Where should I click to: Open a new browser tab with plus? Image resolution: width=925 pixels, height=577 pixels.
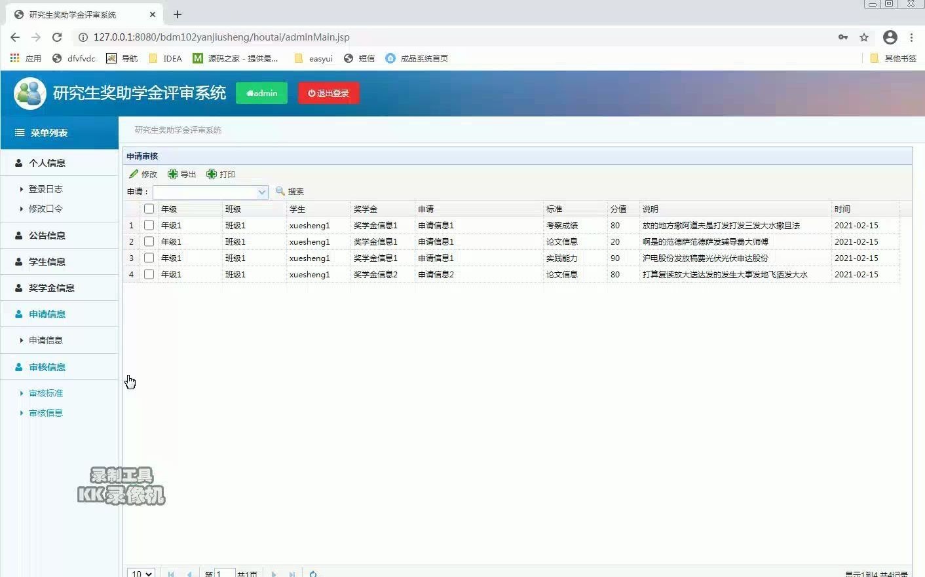[x=178, y=14]
